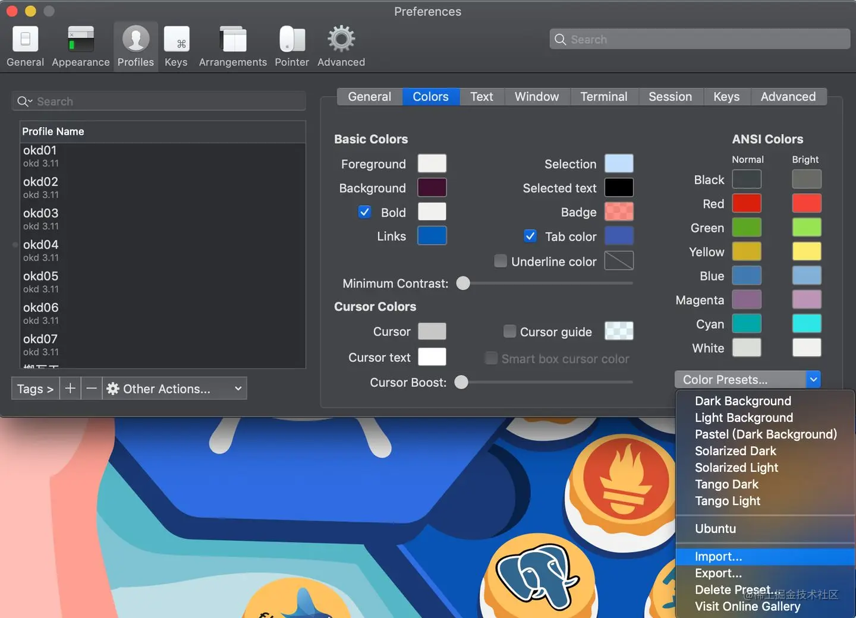The height and width of the screenshot is (618, 856).
Task: Switch to the Text tab
Action: 482,97
